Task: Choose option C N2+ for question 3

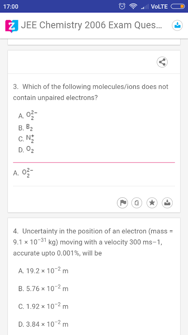Action: [x=26, y=139]
